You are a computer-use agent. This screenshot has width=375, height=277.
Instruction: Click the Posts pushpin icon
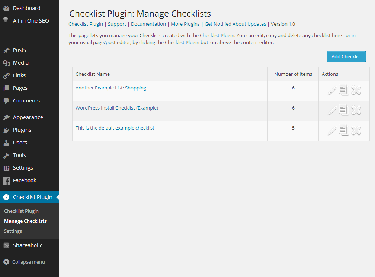[x=6, y=50]
